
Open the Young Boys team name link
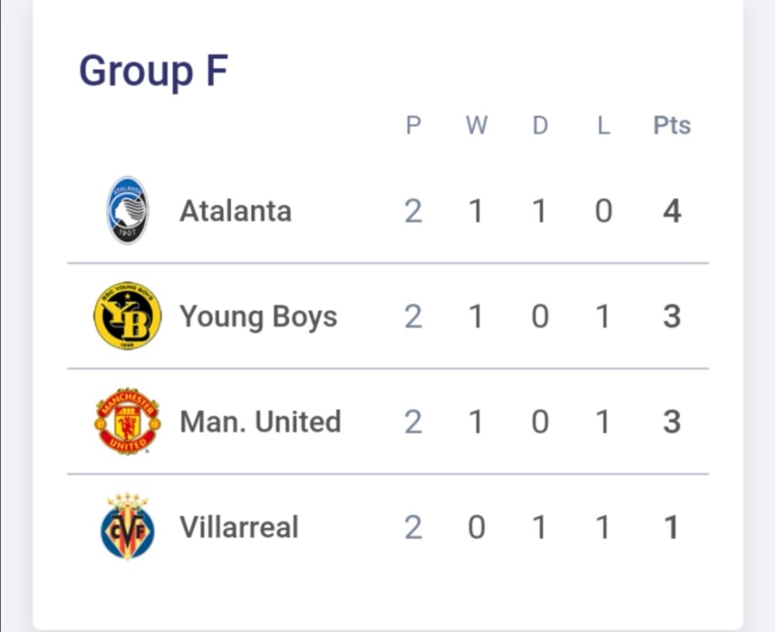(258, 317)
